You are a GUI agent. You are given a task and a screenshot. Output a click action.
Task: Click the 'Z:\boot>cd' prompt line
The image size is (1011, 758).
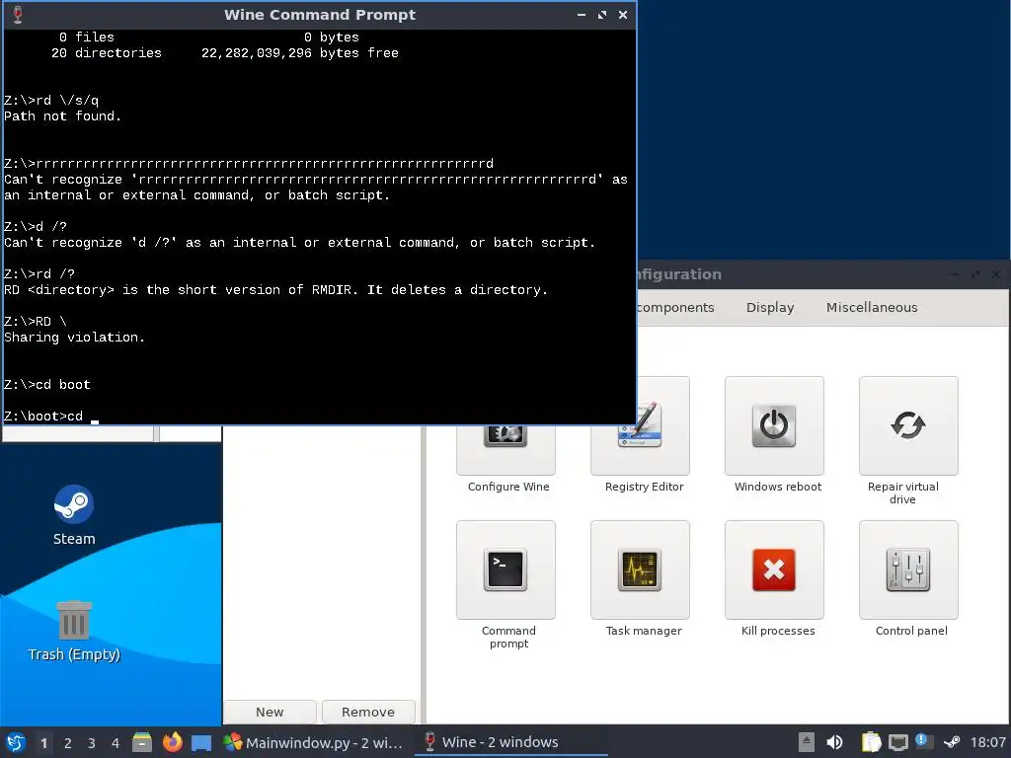tap(43, 416)
